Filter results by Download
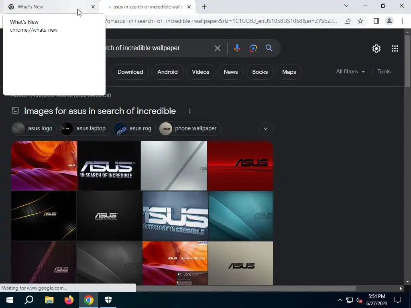 tap(130, 72)
